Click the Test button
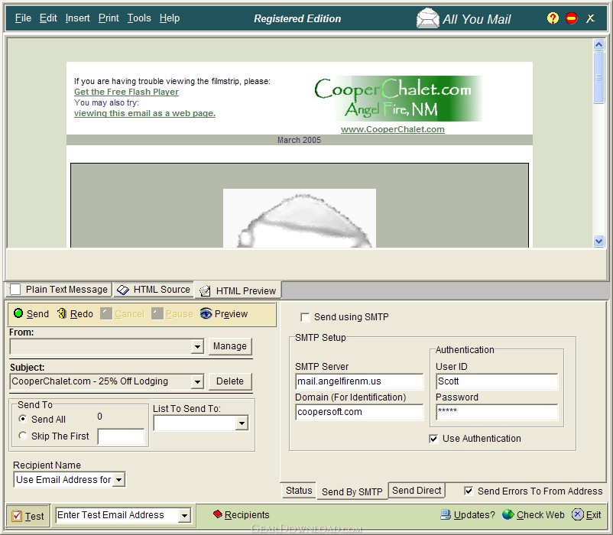 coord(28,516)
